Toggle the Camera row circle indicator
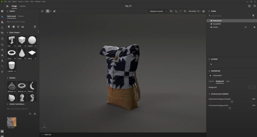The image size is (257, 137). point(245,27)
